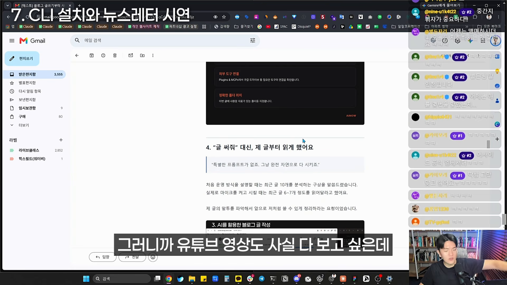Select 받은편지함 inbox folder
Image resolution: width=507 pixels, height=285 pixels.
click(35, 74)
